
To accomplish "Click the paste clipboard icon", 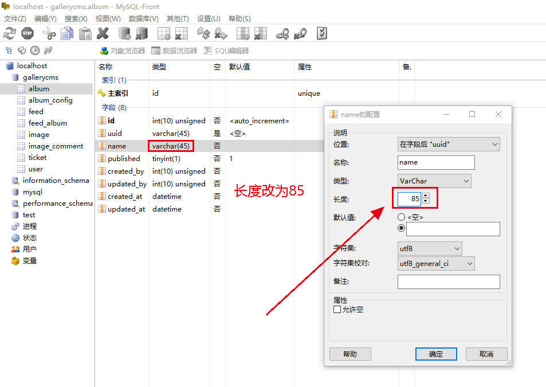I will pos(85,33).
